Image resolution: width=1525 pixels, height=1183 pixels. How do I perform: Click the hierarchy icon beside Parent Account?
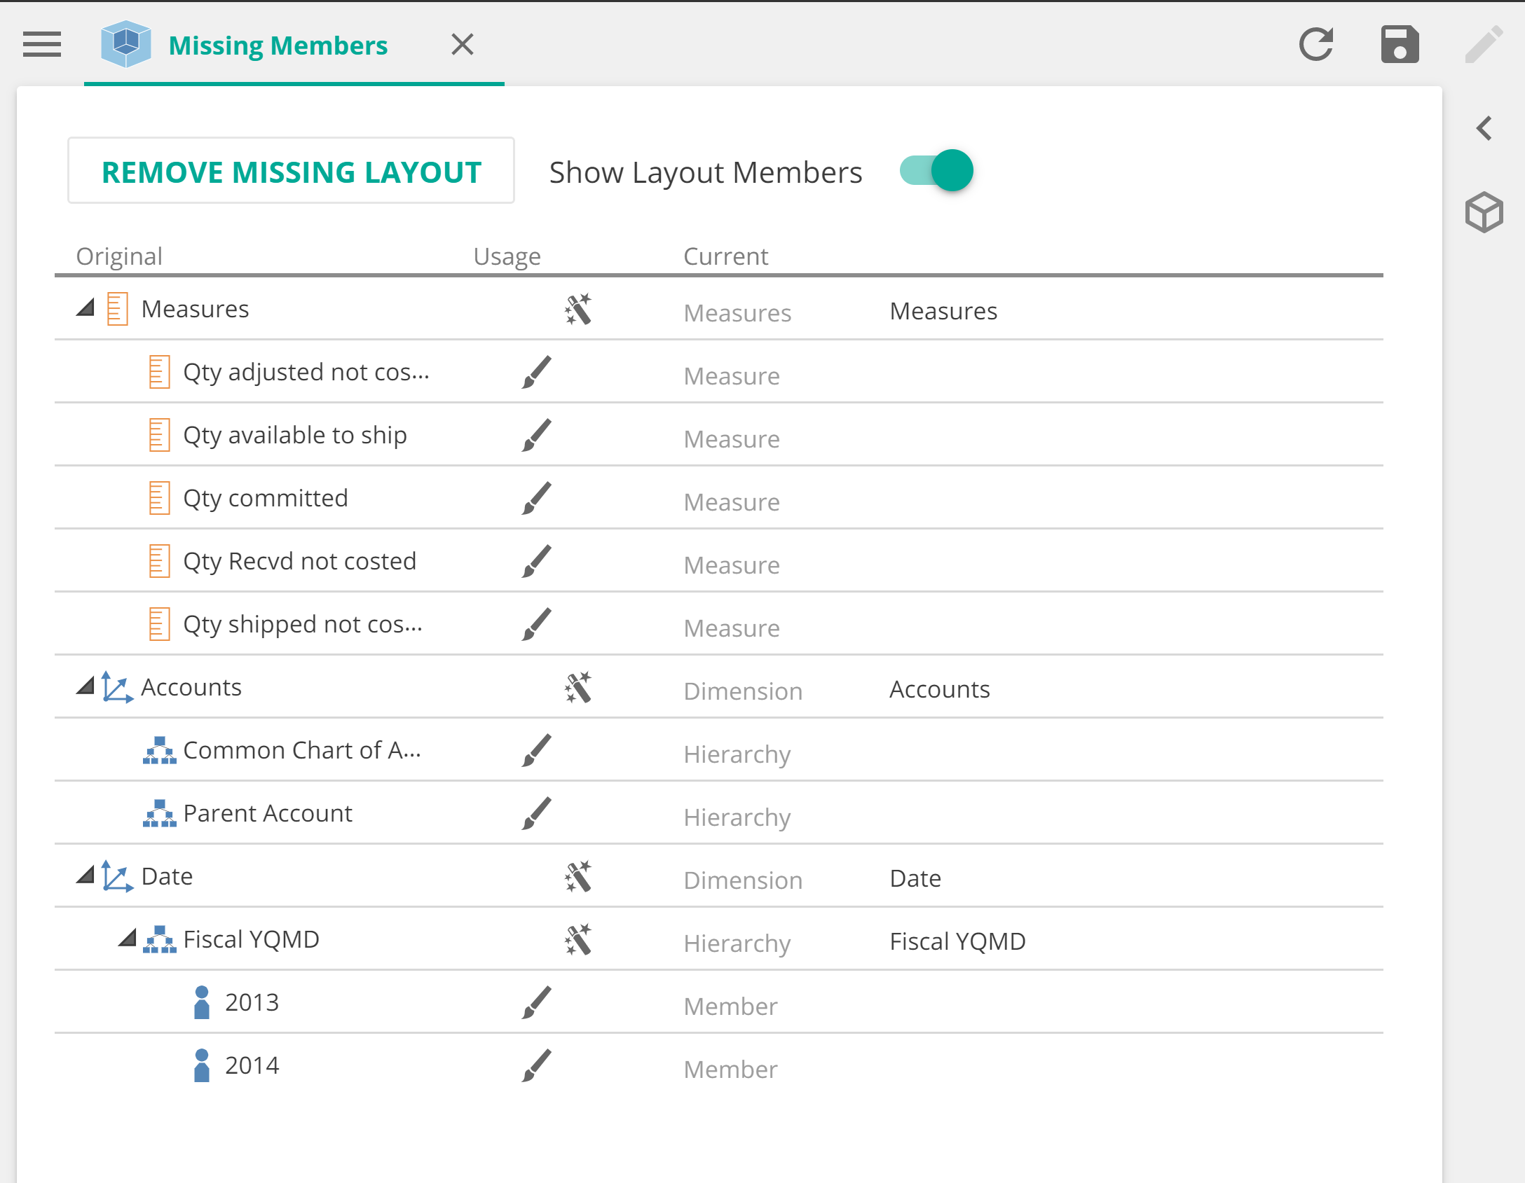tap(160, 813)
